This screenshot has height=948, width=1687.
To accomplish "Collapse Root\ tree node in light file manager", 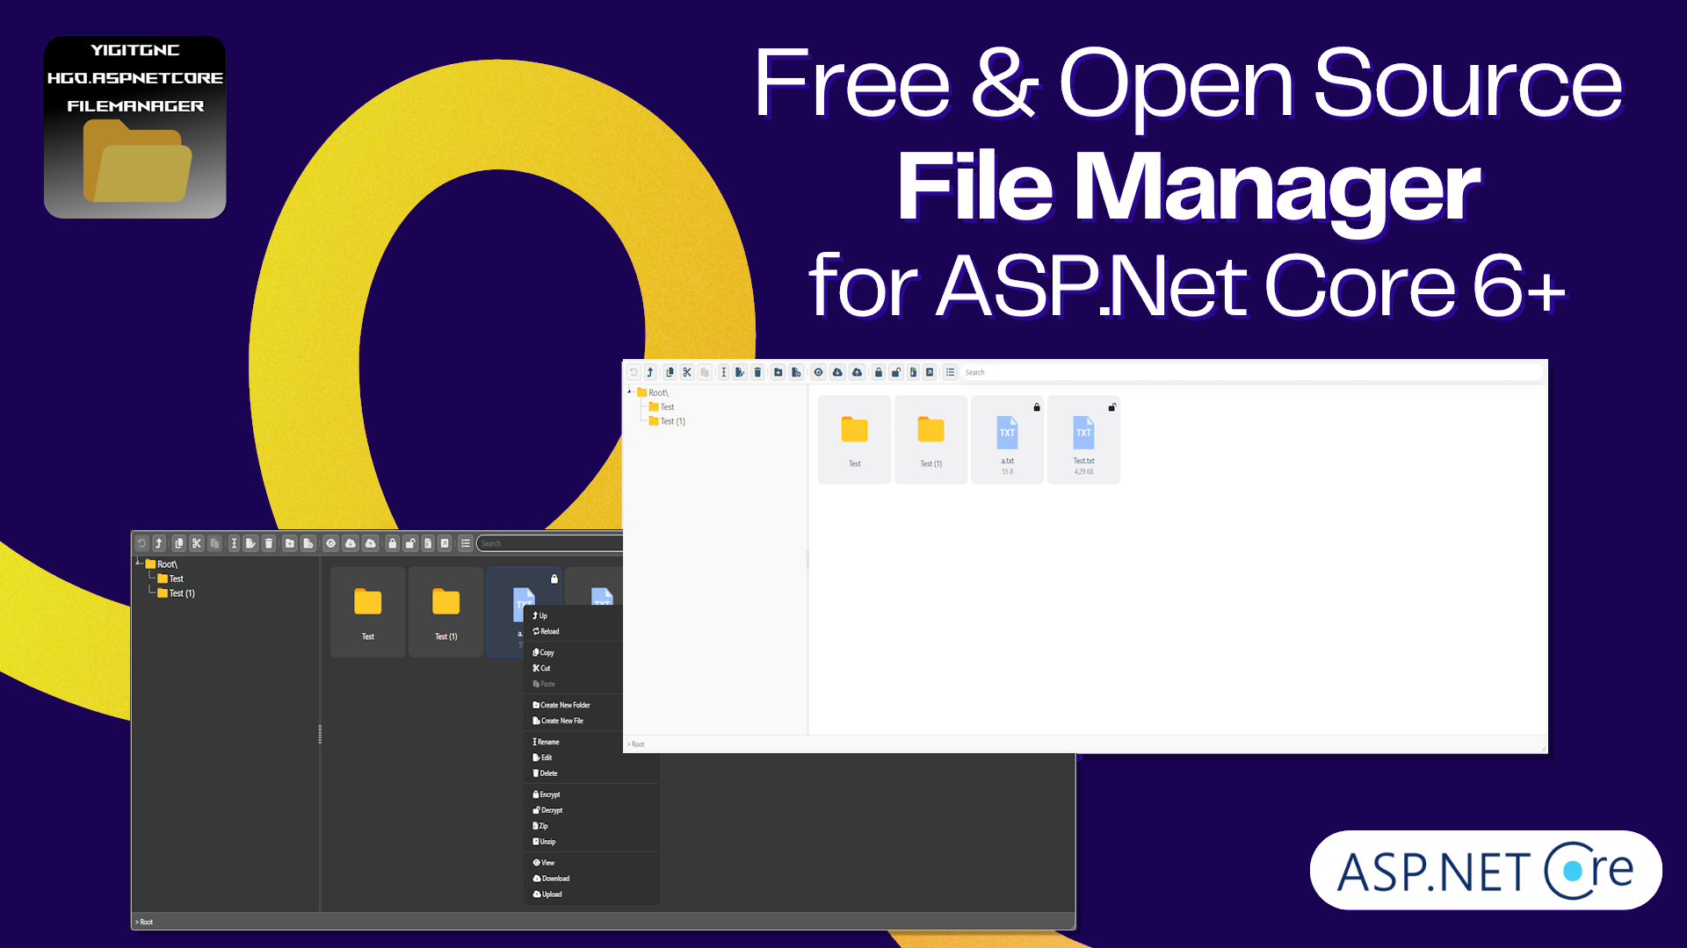I will tap(629, 392).
